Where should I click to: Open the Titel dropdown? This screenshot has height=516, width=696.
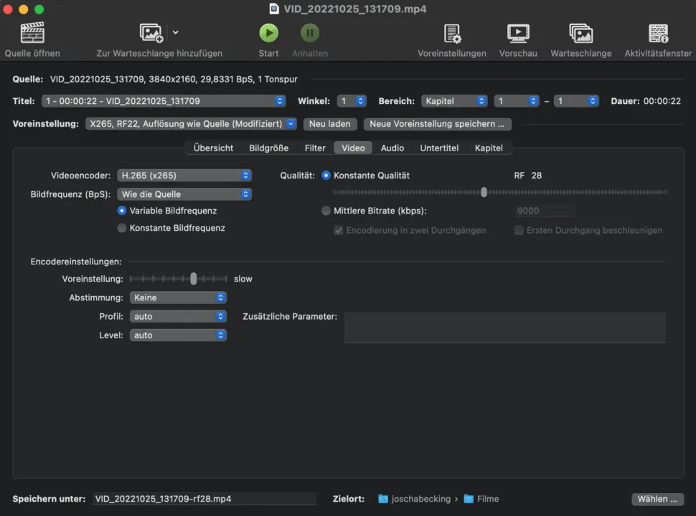164,101
